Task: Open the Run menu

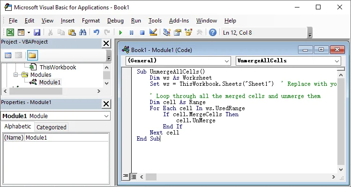Action: (x=136, y=21)
